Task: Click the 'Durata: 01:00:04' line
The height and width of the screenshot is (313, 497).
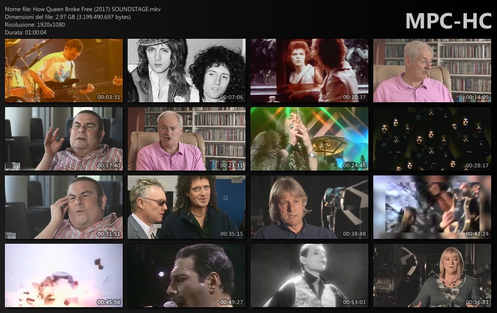Action: [26, 32]
